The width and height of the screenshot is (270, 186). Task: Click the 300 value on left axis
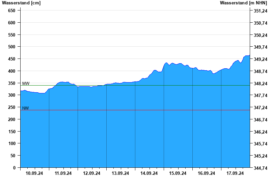(12, 95)
